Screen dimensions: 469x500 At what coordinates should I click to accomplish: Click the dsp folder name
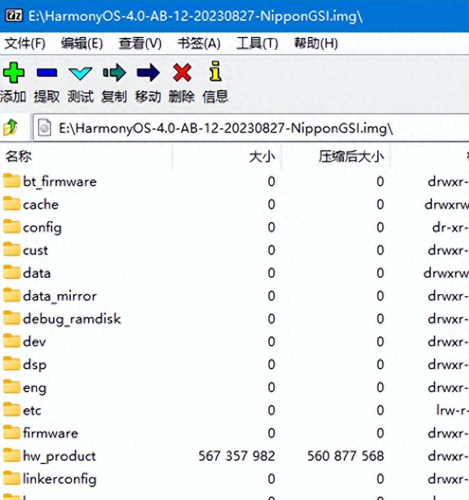pyautogui.click(x=35, y=365)
